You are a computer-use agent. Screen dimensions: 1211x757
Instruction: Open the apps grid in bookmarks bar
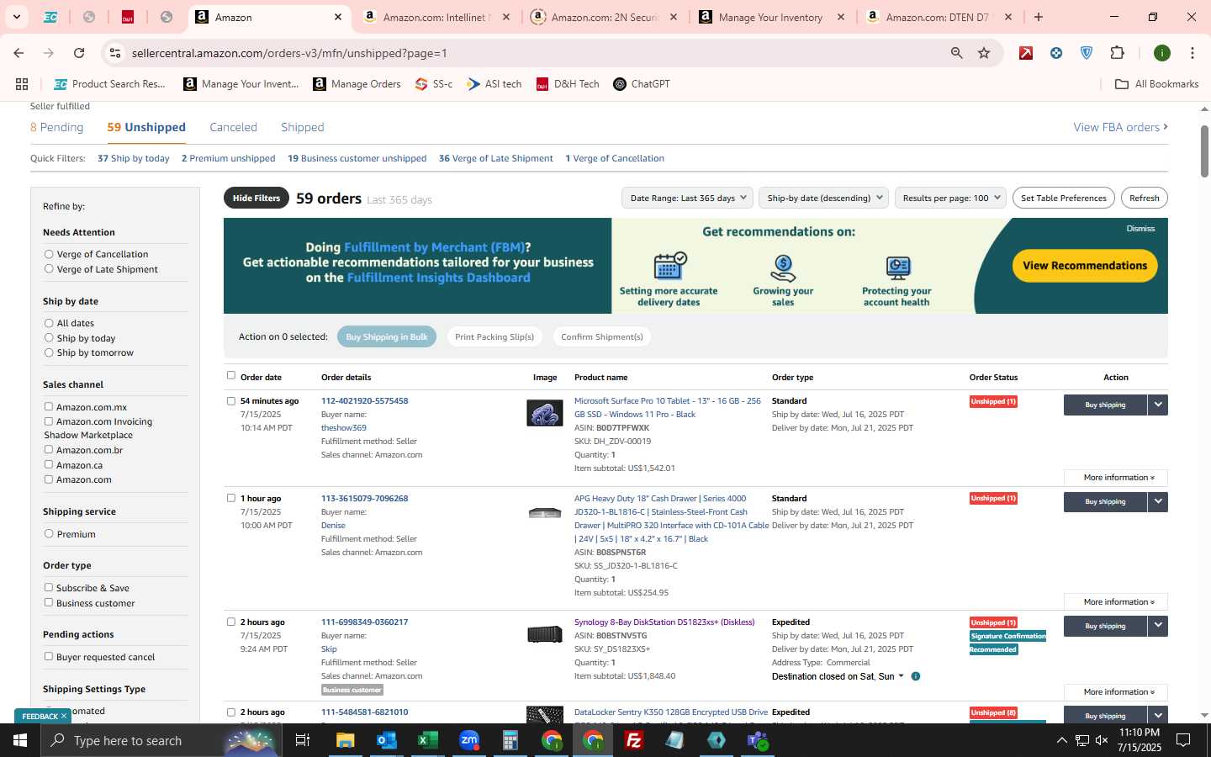pos(22,84)
